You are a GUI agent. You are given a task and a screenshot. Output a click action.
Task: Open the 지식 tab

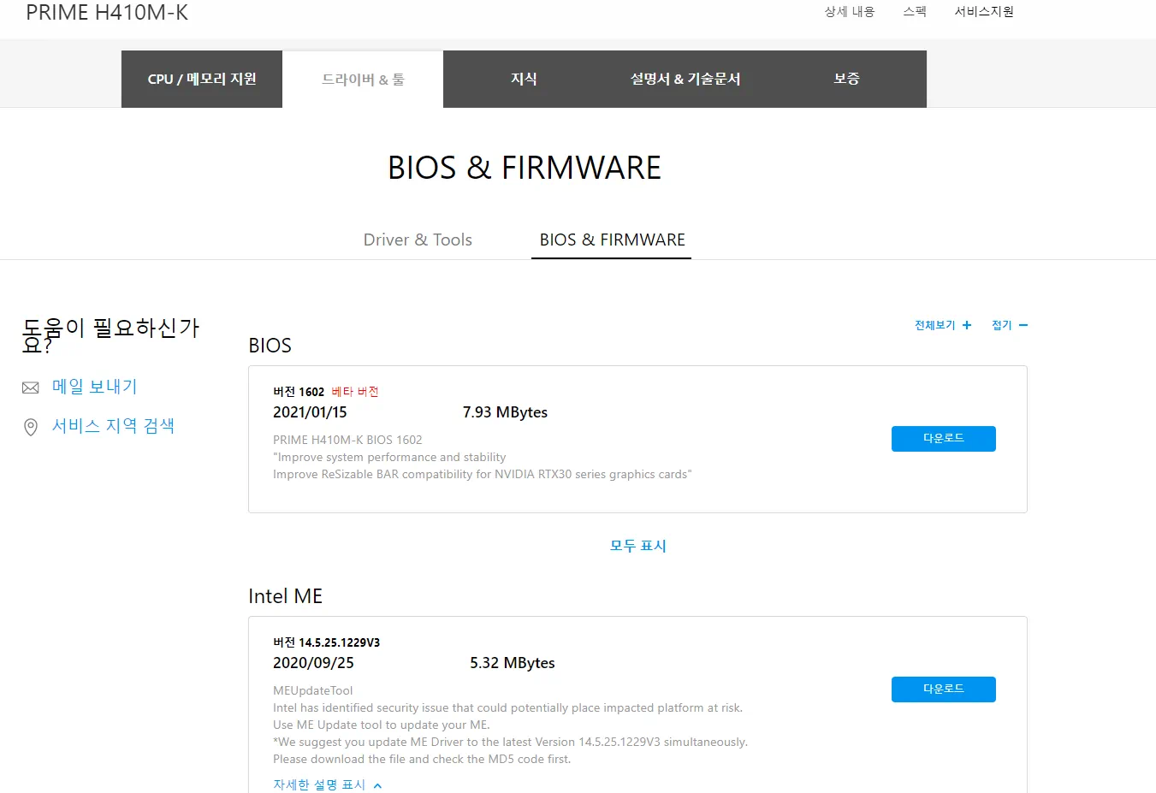[x=524, y=79]
